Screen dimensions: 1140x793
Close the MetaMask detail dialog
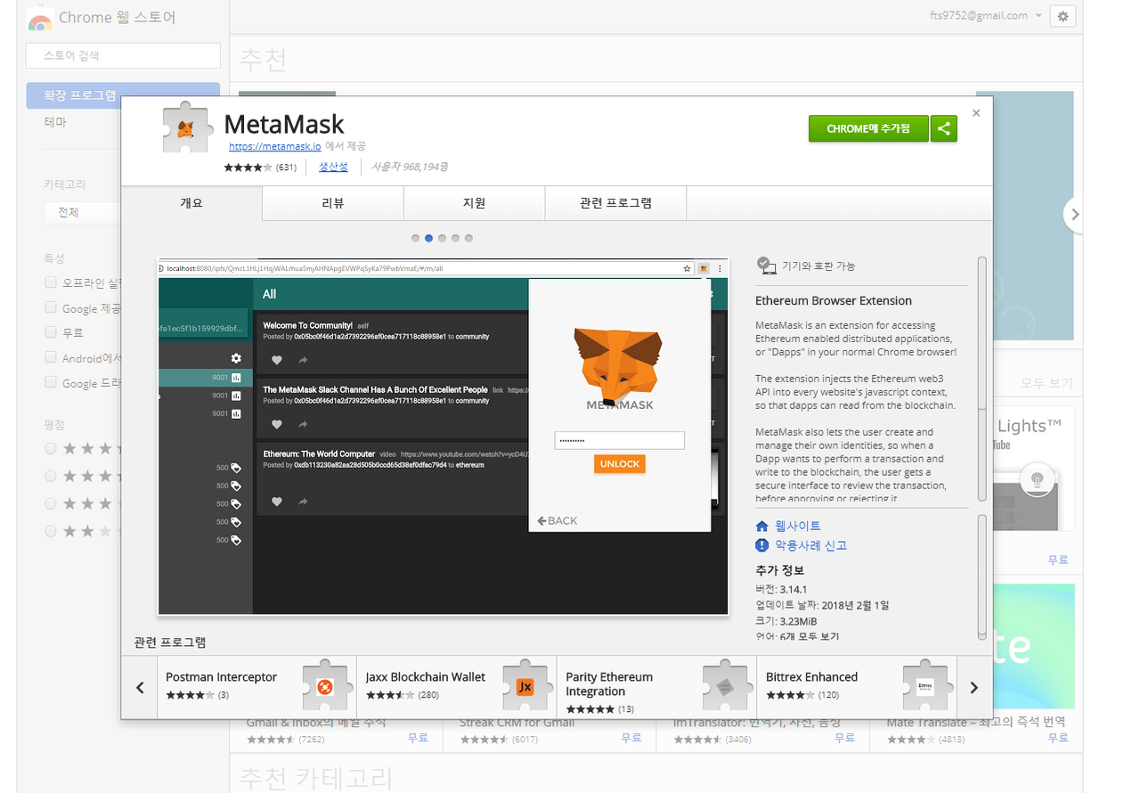point(976,113)
